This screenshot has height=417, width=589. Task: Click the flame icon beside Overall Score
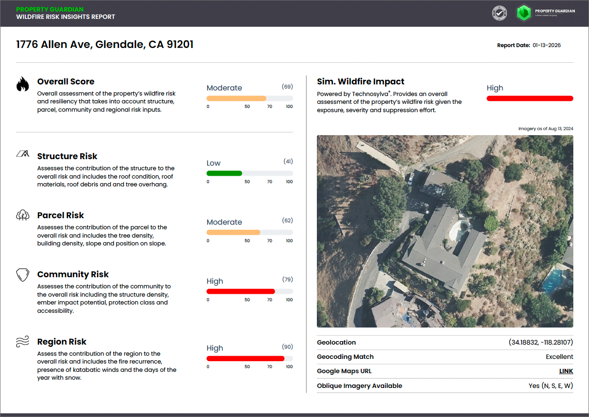[22, 83]
